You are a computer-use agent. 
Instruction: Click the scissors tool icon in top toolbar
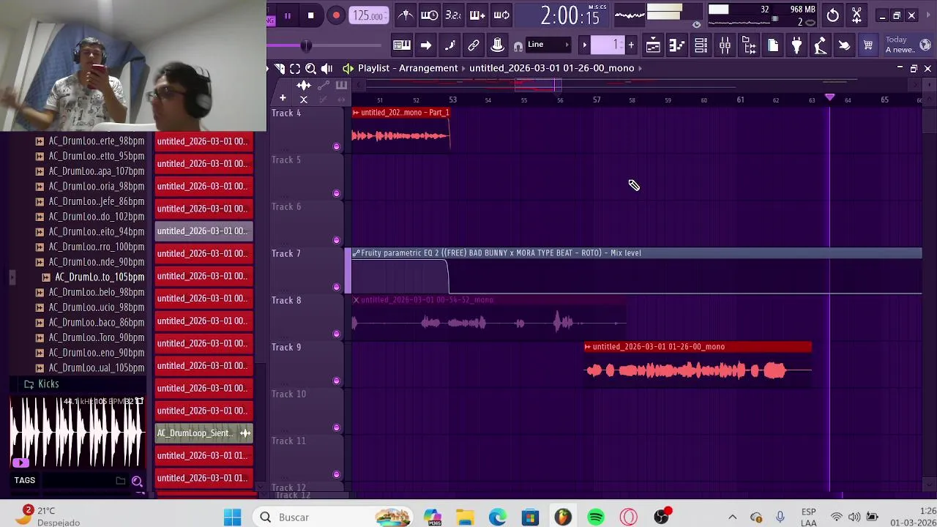click(856, 15)
